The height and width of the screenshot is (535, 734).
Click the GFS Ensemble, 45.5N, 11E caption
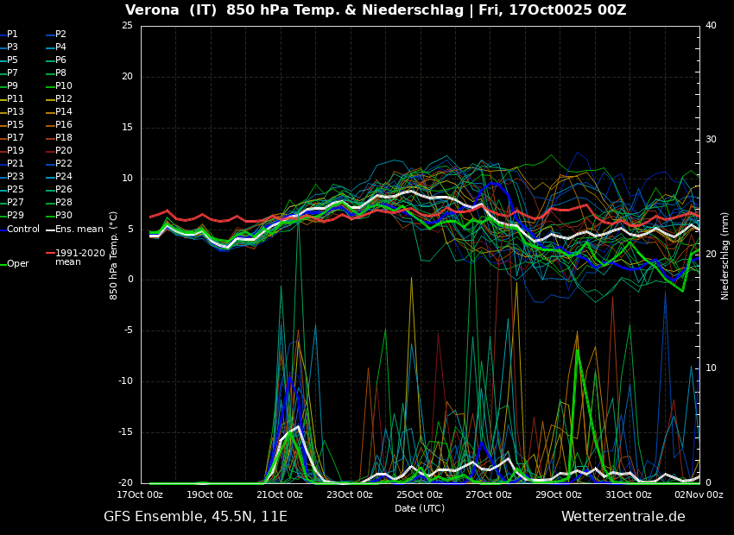(x=195, y=517)
